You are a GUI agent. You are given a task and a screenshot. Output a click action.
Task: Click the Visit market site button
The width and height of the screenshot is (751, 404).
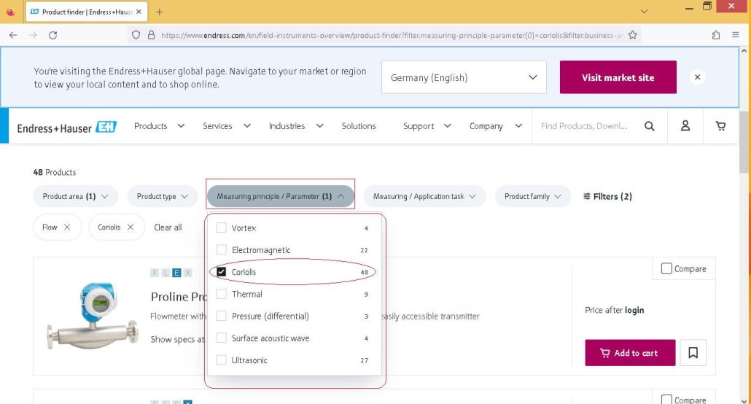(x=618, y=77)
